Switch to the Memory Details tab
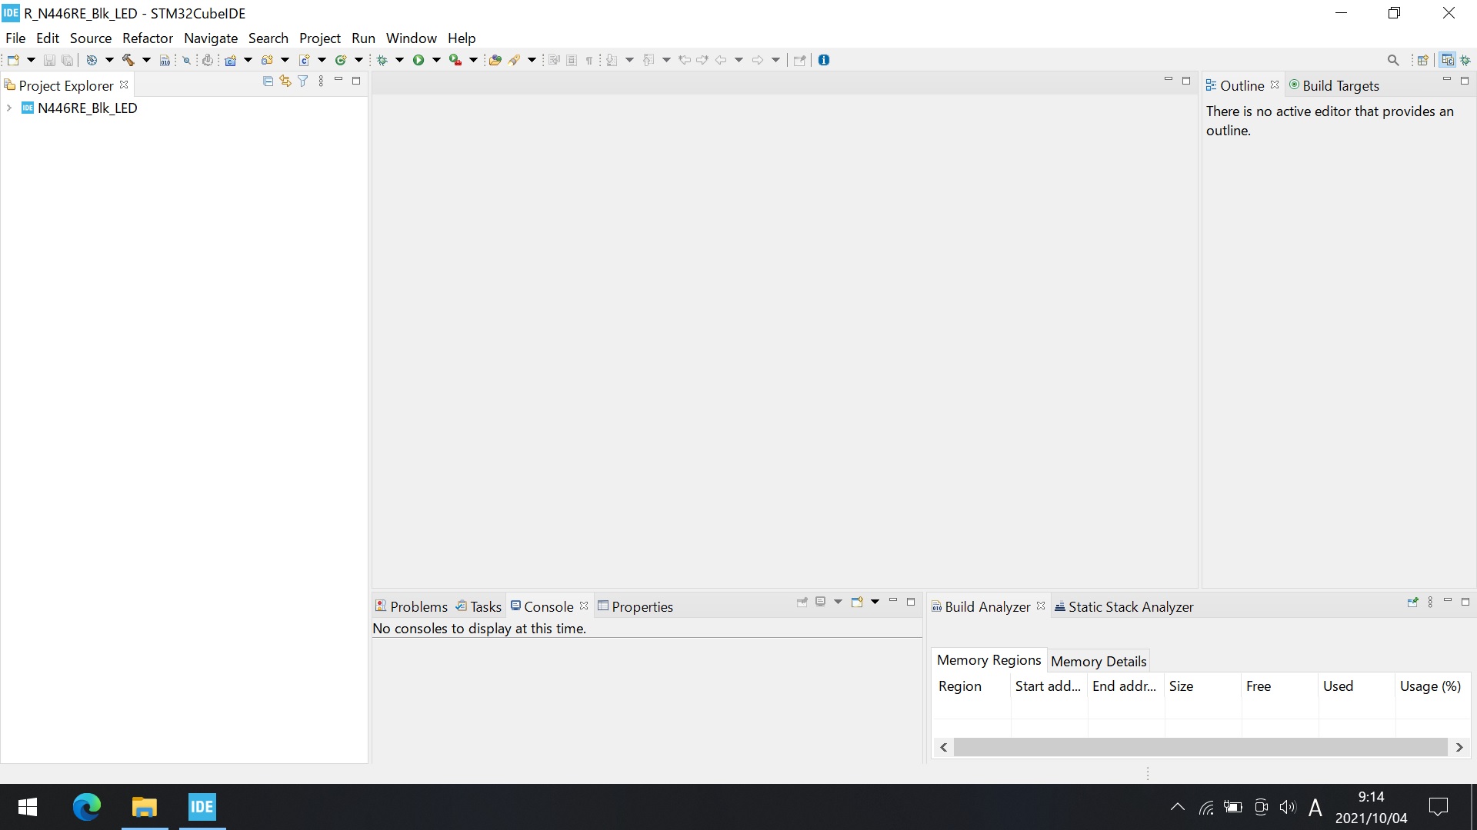Image resolution: width=1477 pixels, height=830 pixels. [x=1099, y=661]
